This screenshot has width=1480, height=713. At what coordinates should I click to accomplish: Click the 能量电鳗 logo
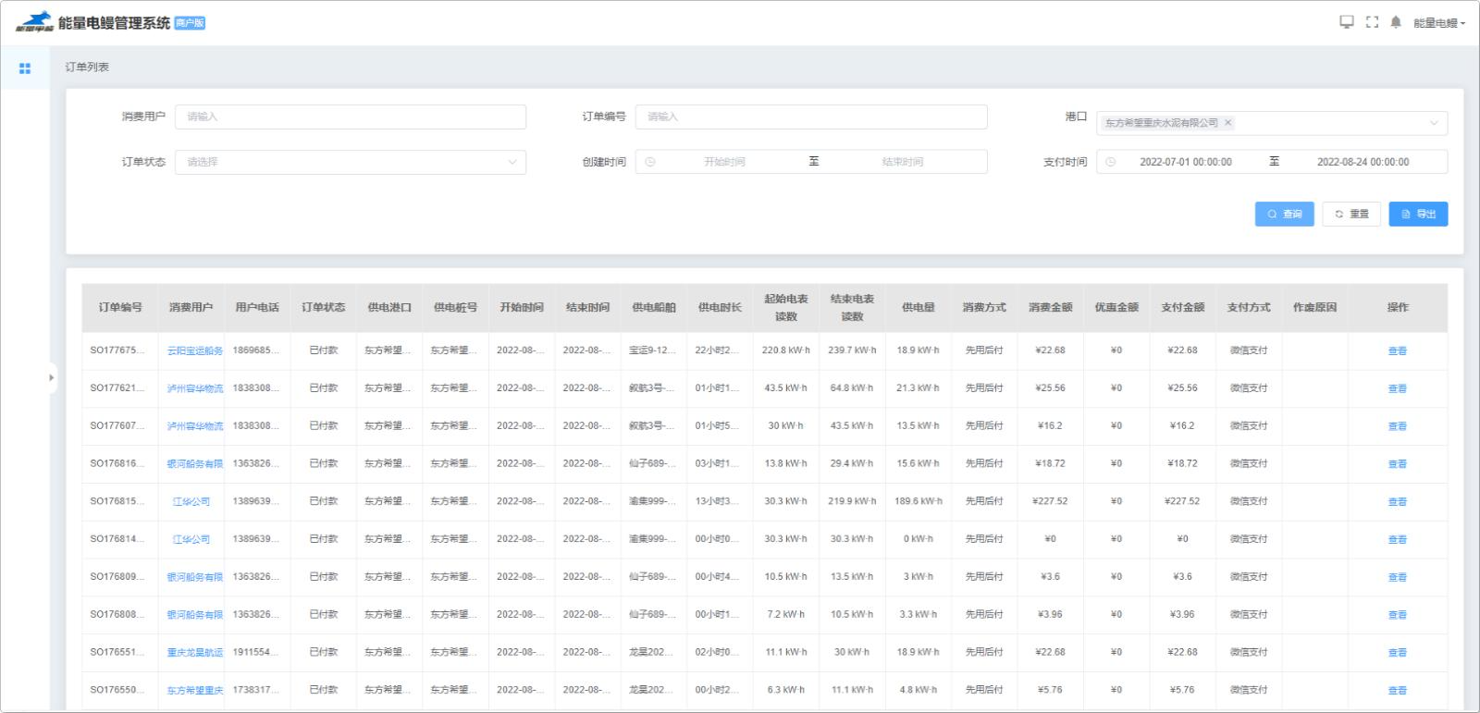[34, 22]
